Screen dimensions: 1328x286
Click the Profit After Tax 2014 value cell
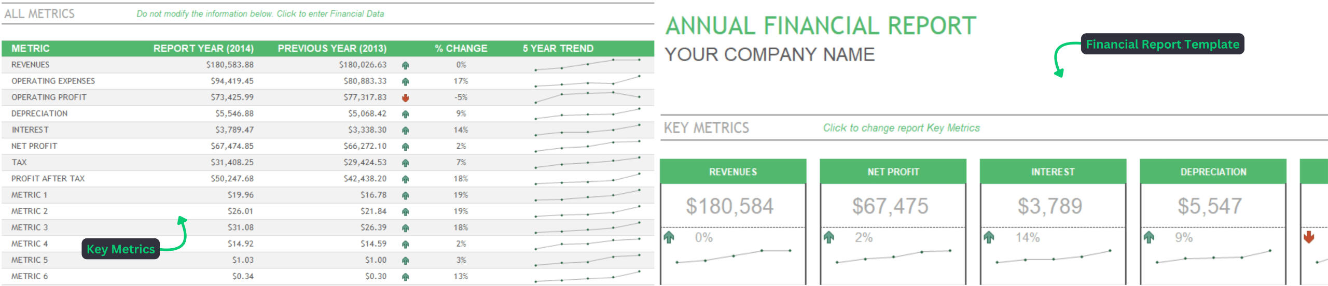(x=232, y=179)
